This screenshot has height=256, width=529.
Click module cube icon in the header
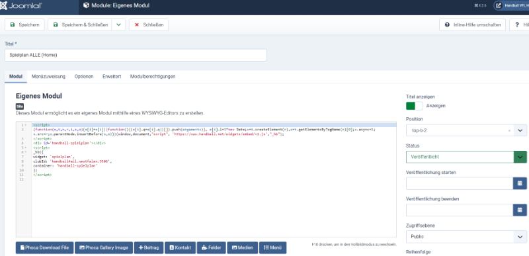click(x=87, y=5)
